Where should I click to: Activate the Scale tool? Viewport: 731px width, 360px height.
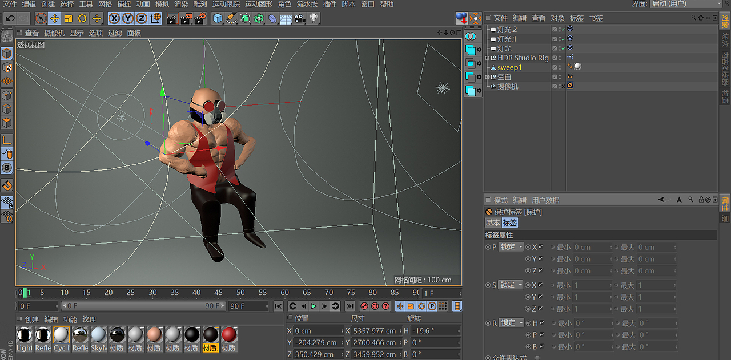69,18
